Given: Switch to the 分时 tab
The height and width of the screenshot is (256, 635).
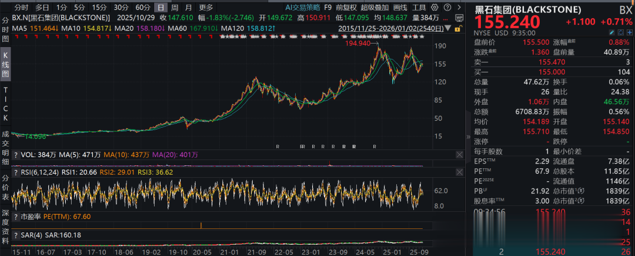Looking at the screenshot, I should pyautogui.click(x=21, y=8).
